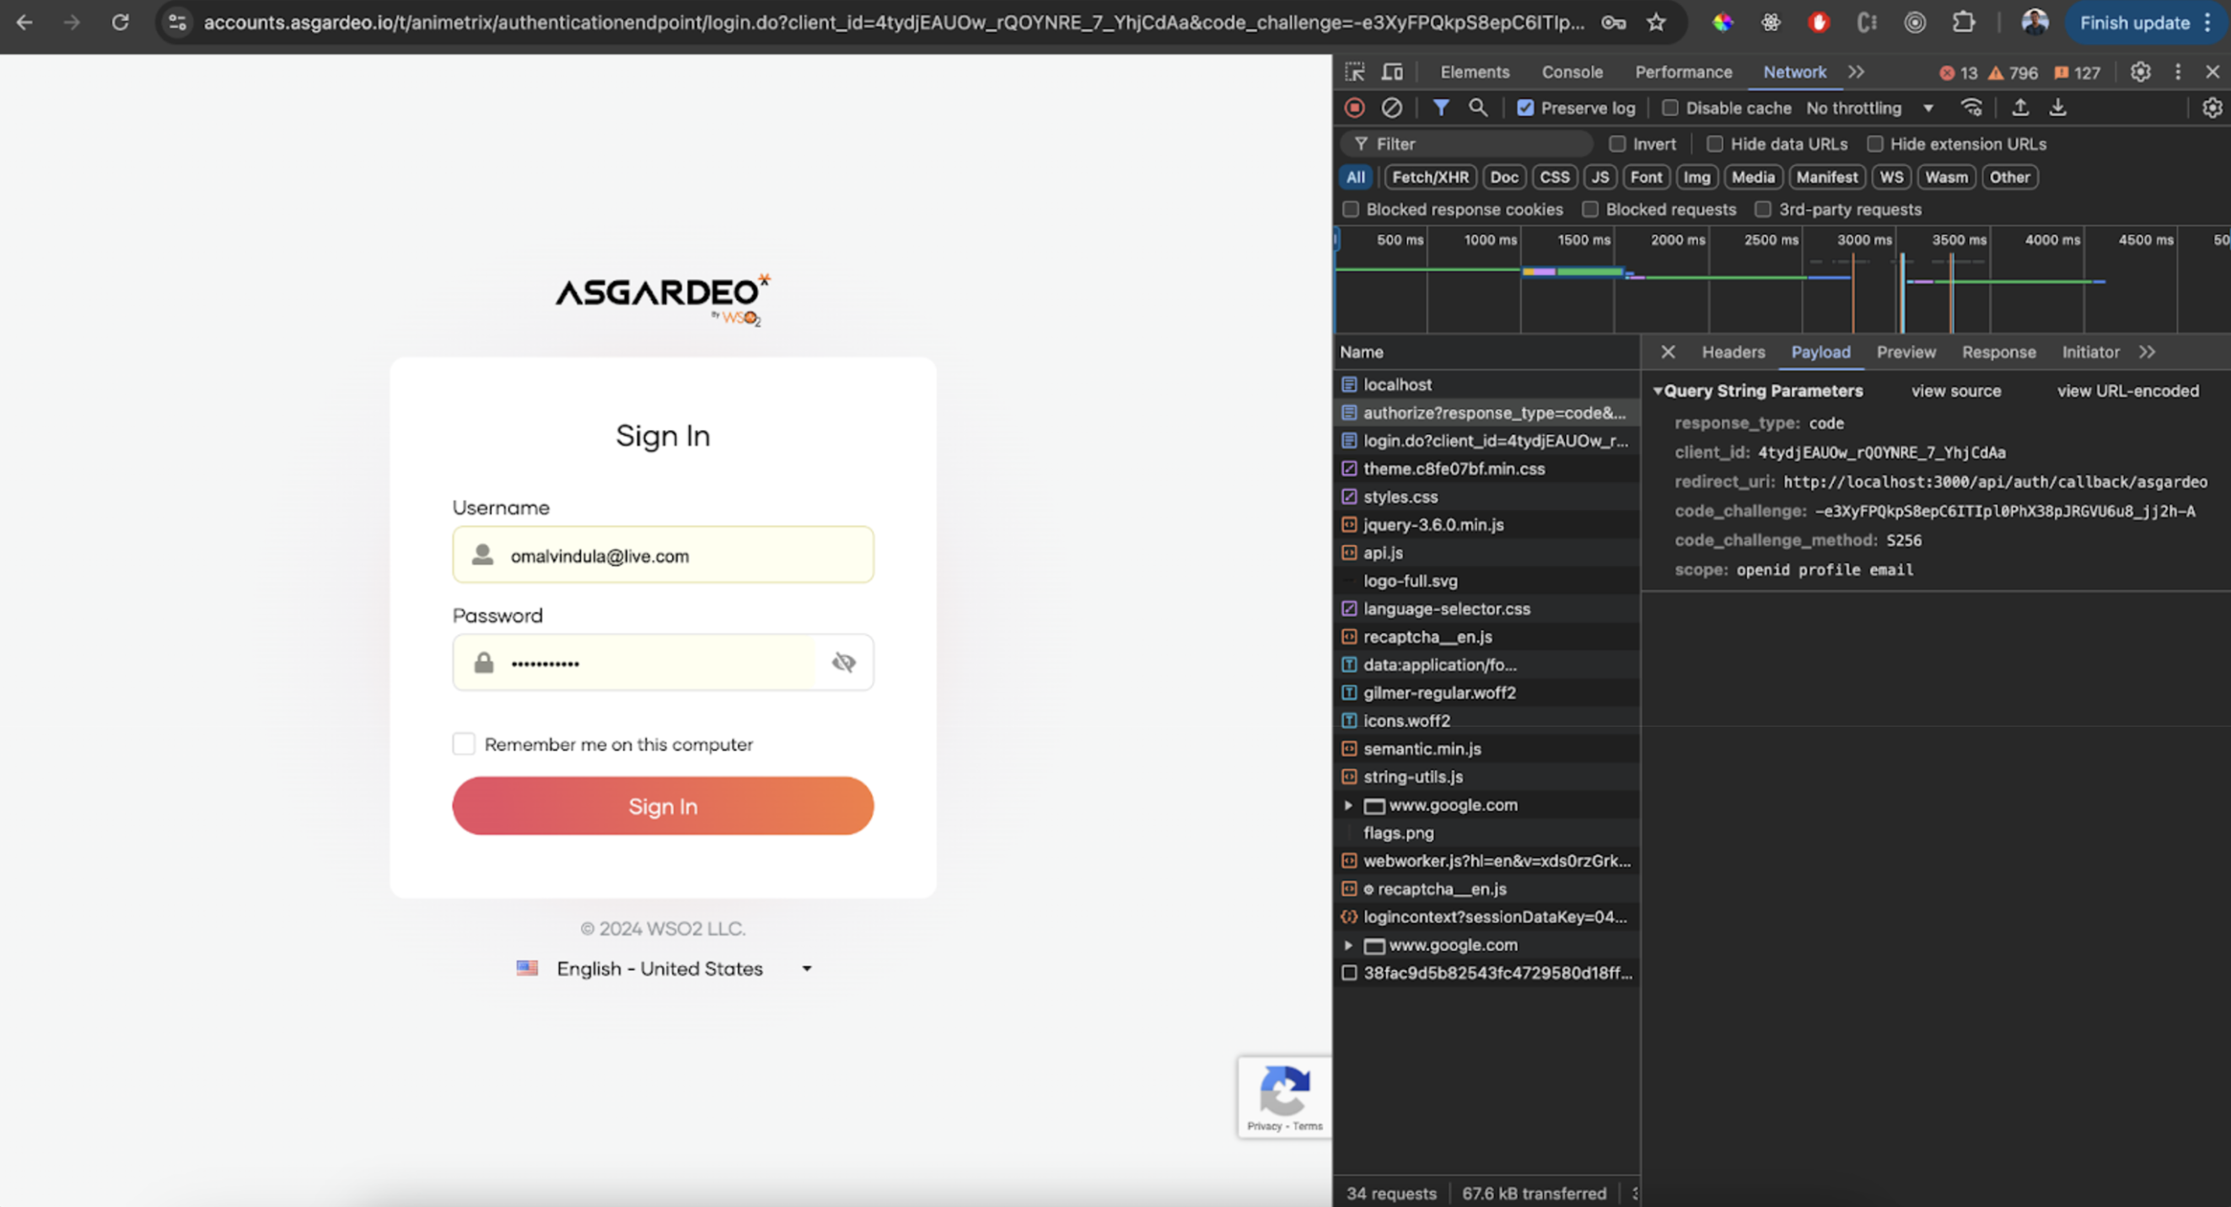Open network search magnifier
The width and height of the screenshot is (2231, 1207).
(1478, 107)
